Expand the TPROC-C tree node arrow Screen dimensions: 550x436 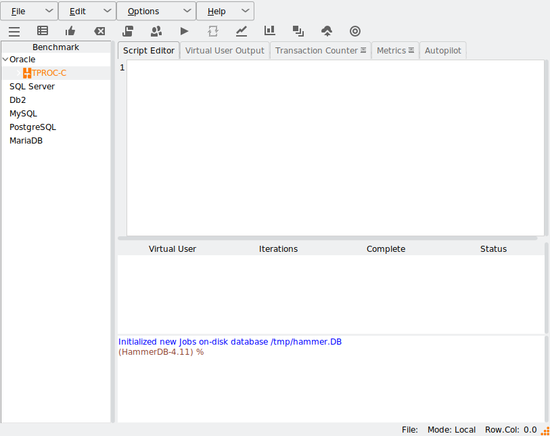(18, 73)
